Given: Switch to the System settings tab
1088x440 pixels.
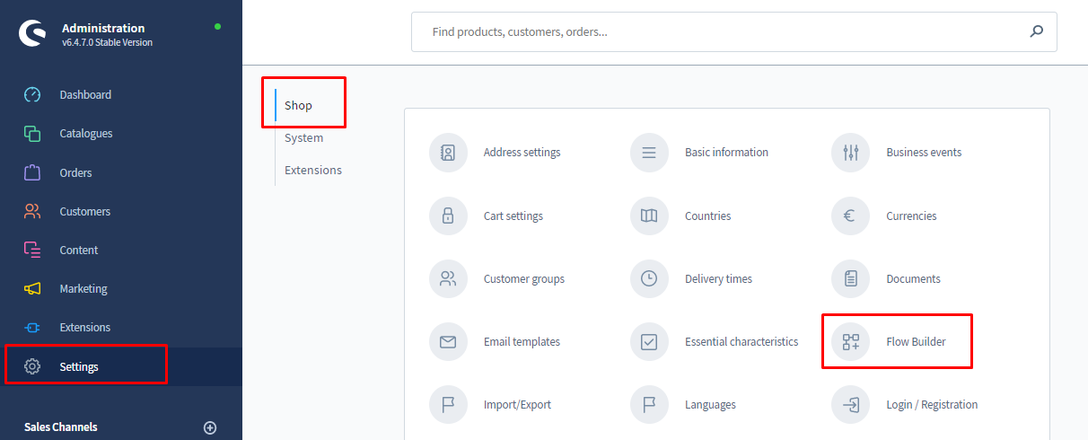Looking at the screenshot, I should [x=303, y=137].
